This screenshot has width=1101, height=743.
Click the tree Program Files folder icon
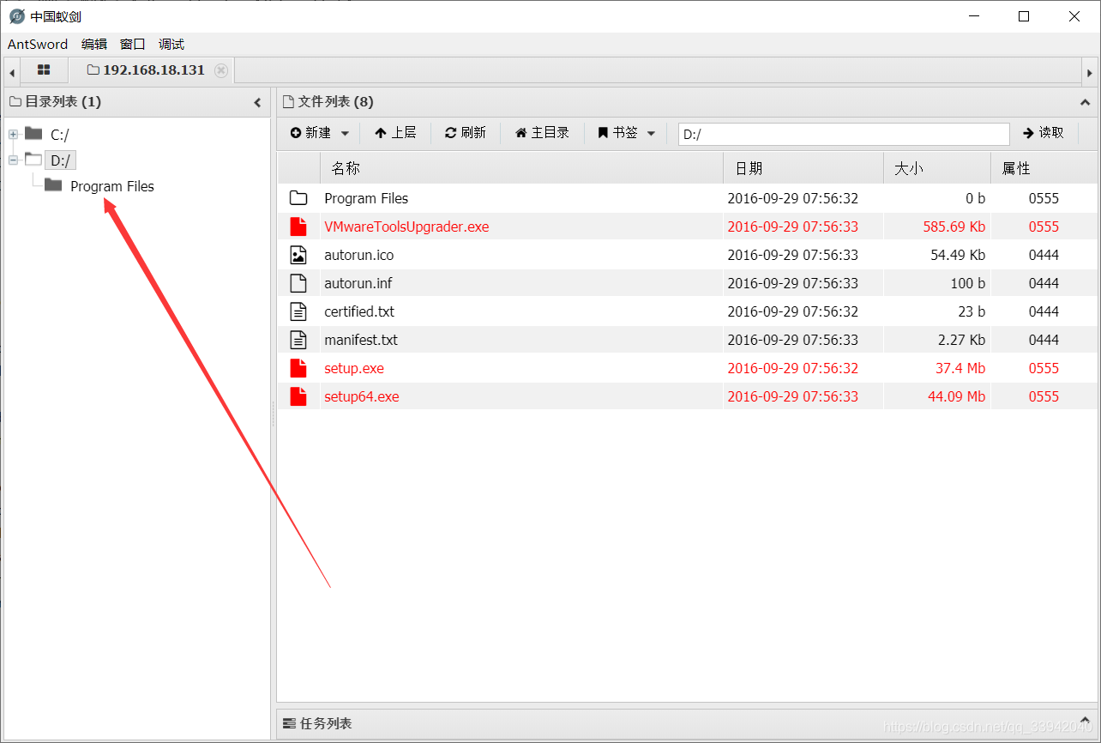click(x=53, y=184)
